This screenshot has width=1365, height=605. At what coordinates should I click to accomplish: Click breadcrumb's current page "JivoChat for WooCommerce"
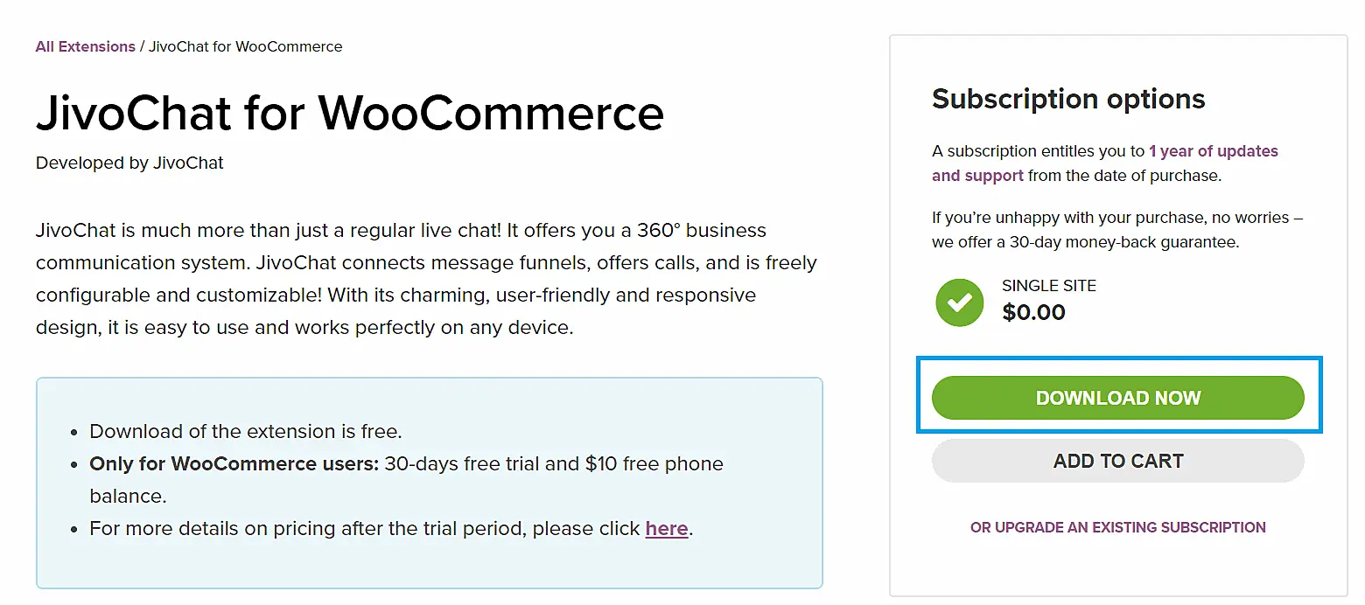tap(245, 46)
